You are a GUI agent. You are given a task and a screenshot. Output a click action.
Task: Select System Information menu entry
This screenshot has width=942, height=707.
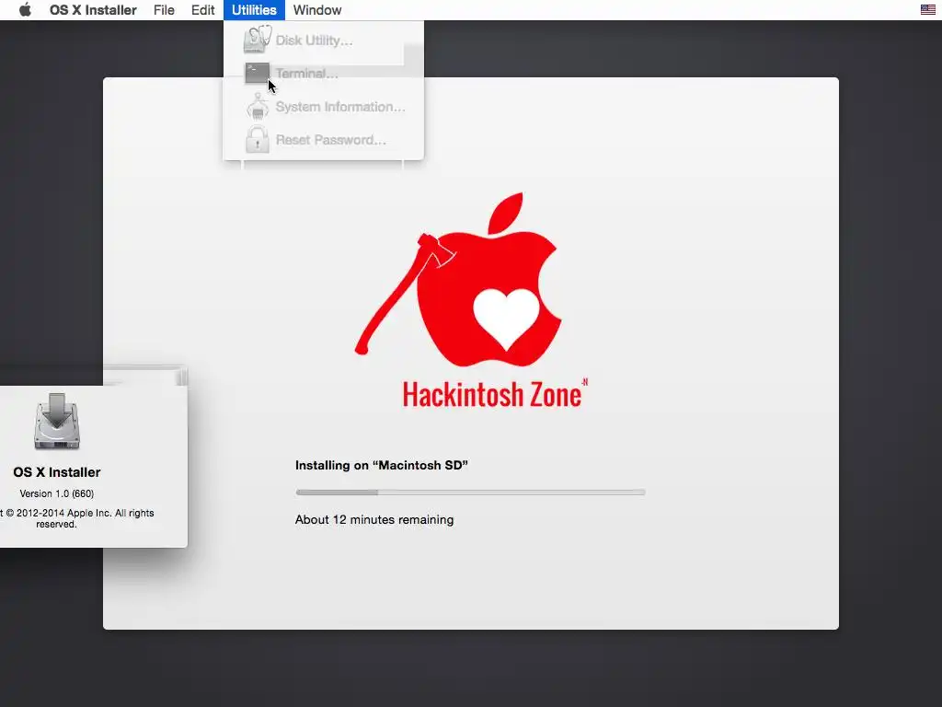pyautogui.click(x=323, y=107)
